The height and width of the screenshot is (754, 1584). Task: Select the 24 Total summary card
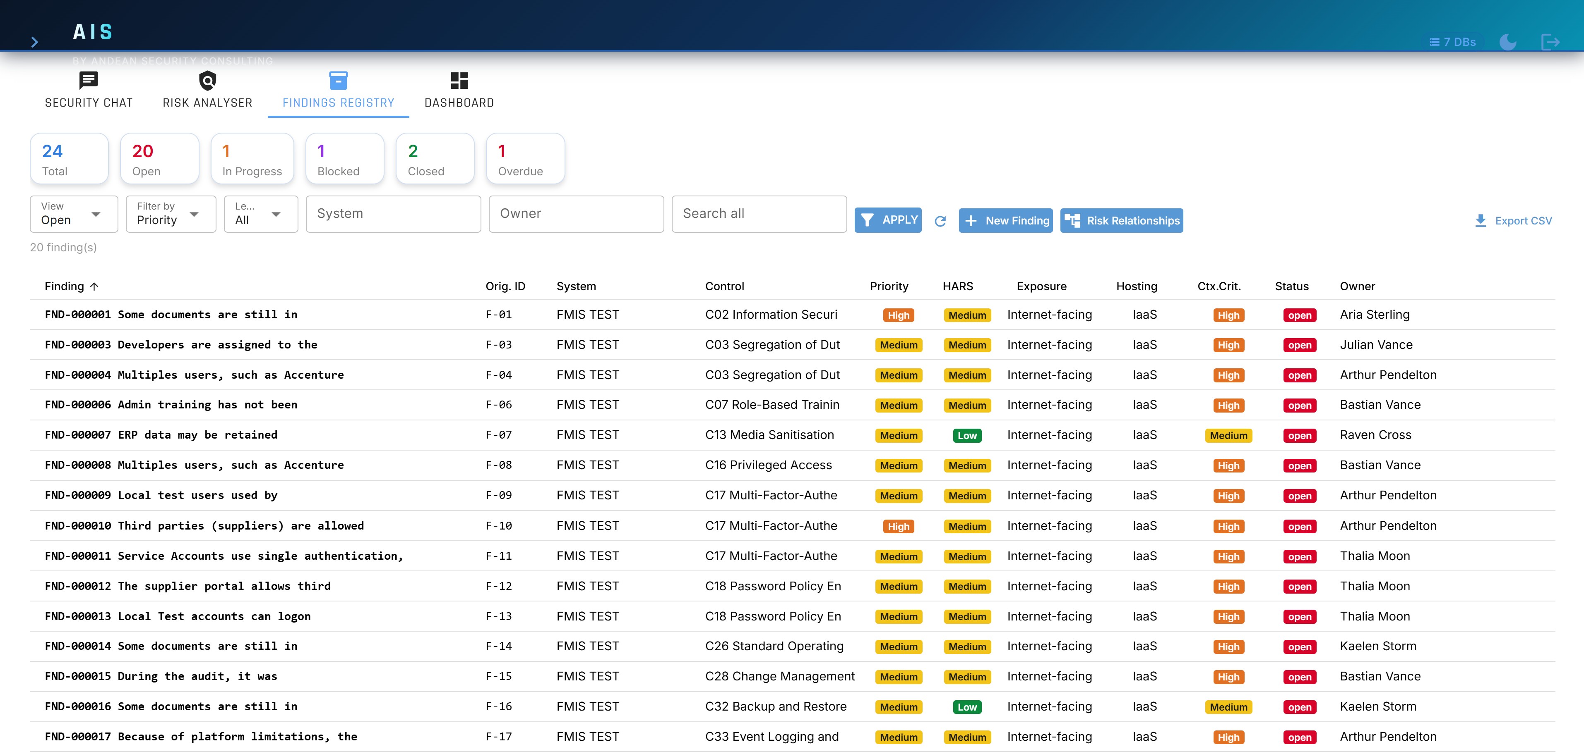pos(70,159)
